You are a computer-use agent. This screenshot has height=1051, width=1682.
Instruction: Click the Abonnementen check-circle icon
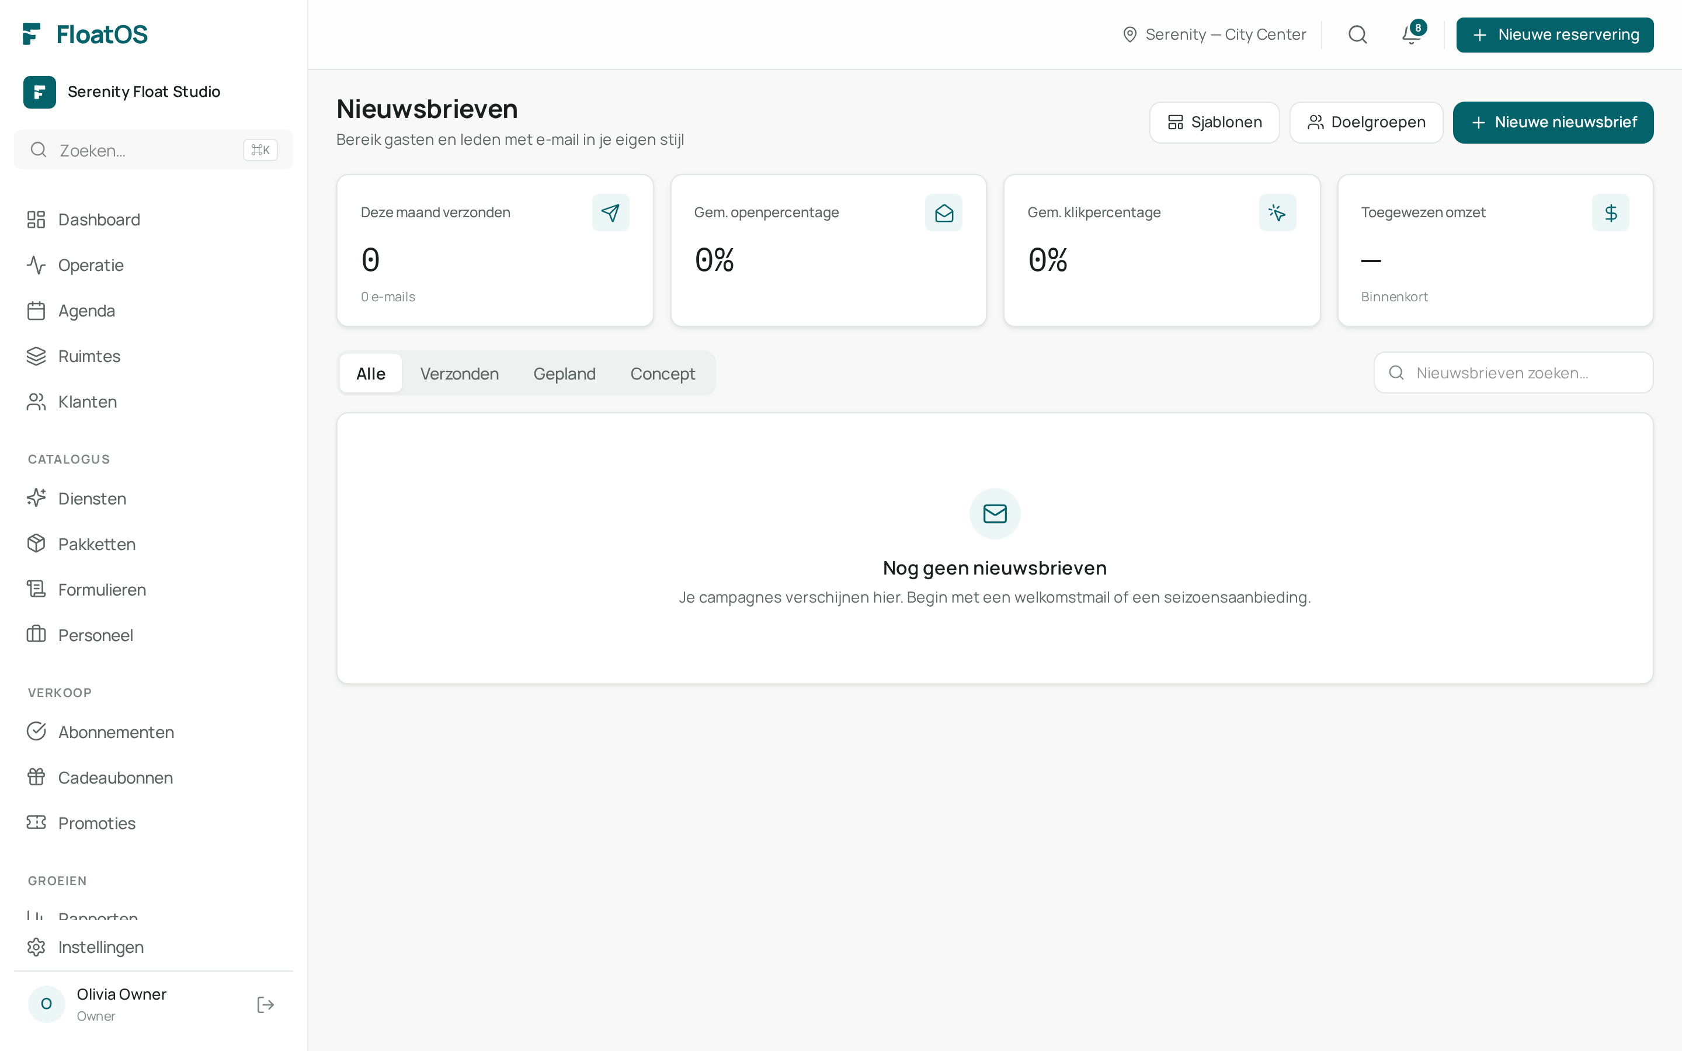pyautogui.click(x=36, y=732)
